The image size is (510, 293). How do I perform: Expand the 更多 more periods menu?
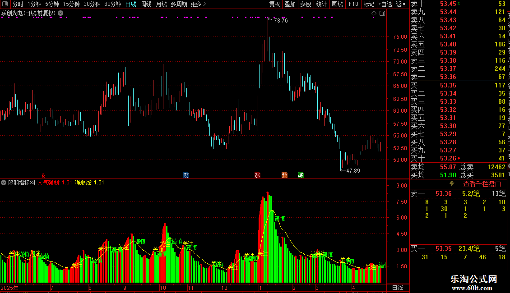pyautogui.click(x=198, y=4)
